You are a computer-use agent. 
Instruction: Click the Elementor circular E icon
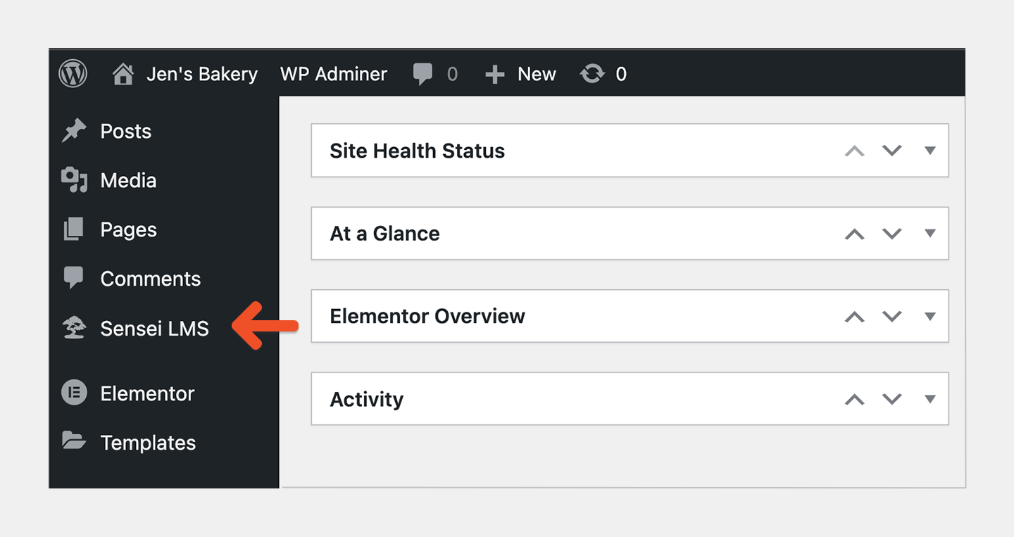(74, 393)
